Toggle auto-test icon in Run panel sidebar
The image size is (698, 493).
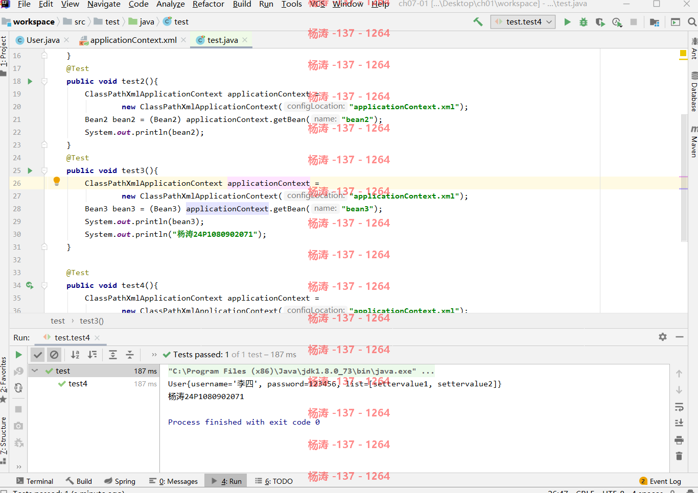point(18,388)
